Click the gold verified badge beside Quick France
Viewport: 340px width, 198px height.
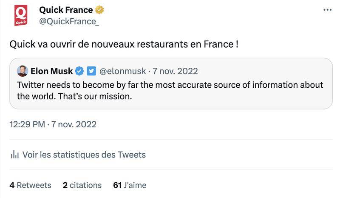coord(99,10)
